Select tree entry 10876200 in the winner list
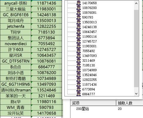Screen dimensions: 143x118 click(89, 8)
